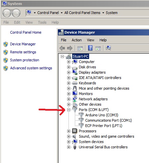The height and width of the screenshot is (163, 149).
Task: Collapse the Ports (COM & LPT) node
Action: point(69,110)
